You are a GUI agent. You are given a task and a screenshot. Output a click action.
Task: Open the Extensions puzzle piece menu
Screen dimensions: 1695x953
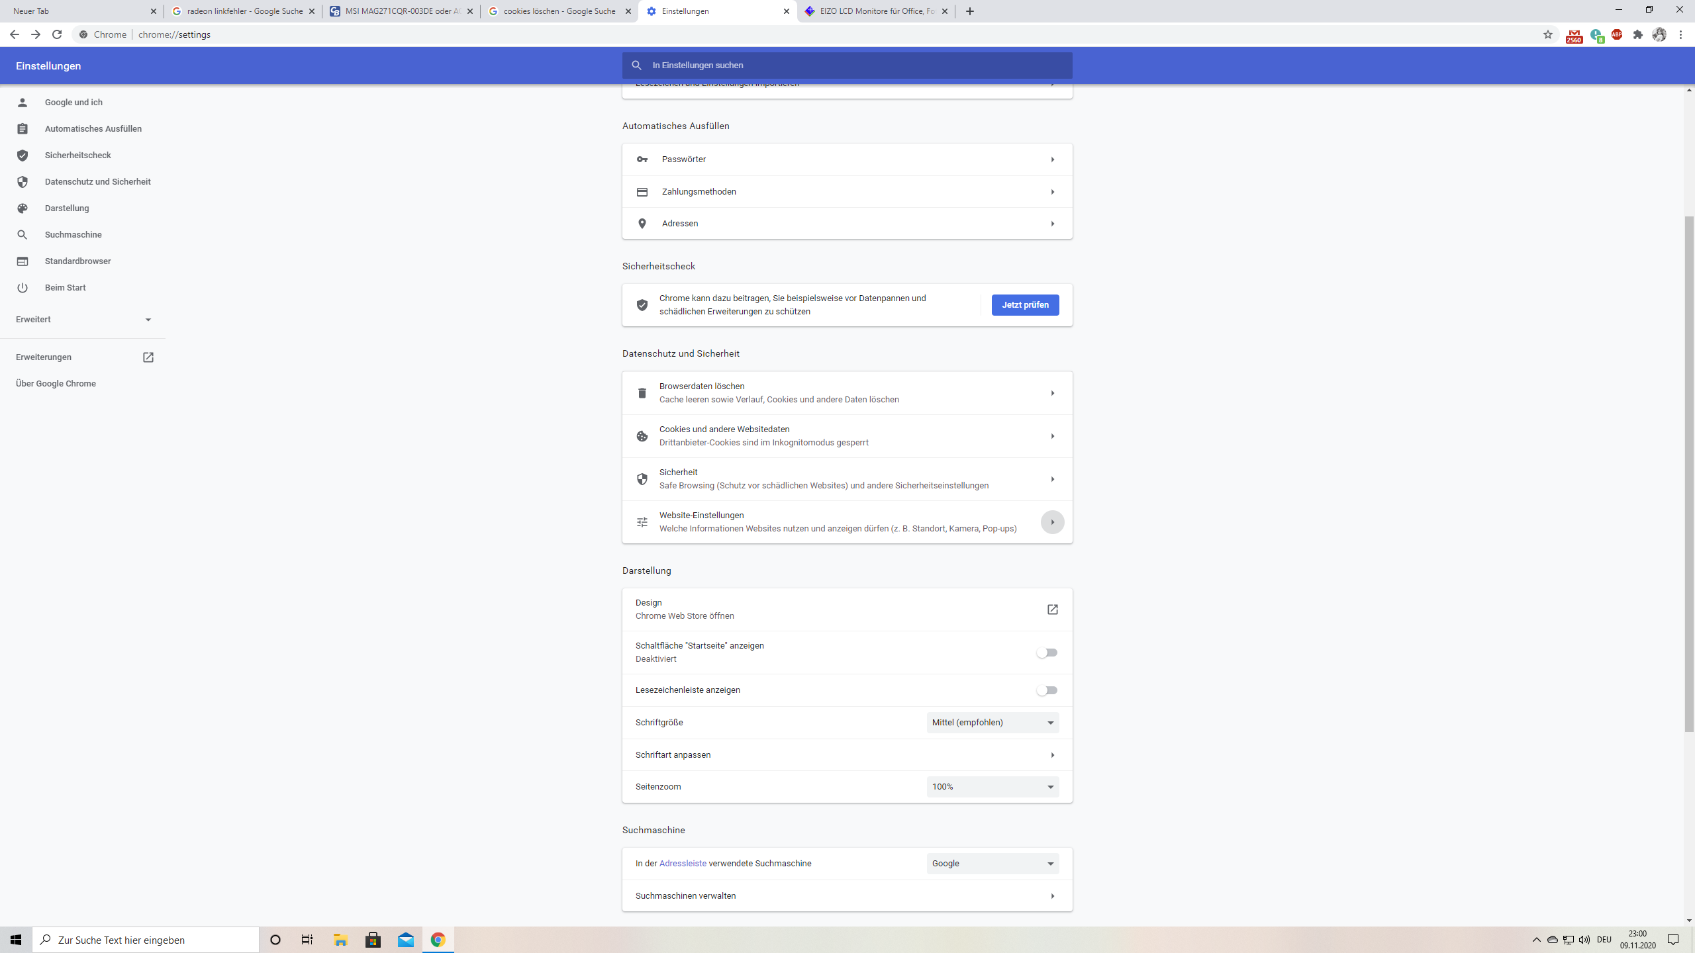point(1637,34)
